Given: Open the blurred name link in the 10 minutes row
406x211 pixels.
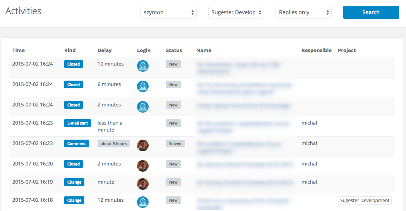Looking at the screenshot, I should (238, 68).
